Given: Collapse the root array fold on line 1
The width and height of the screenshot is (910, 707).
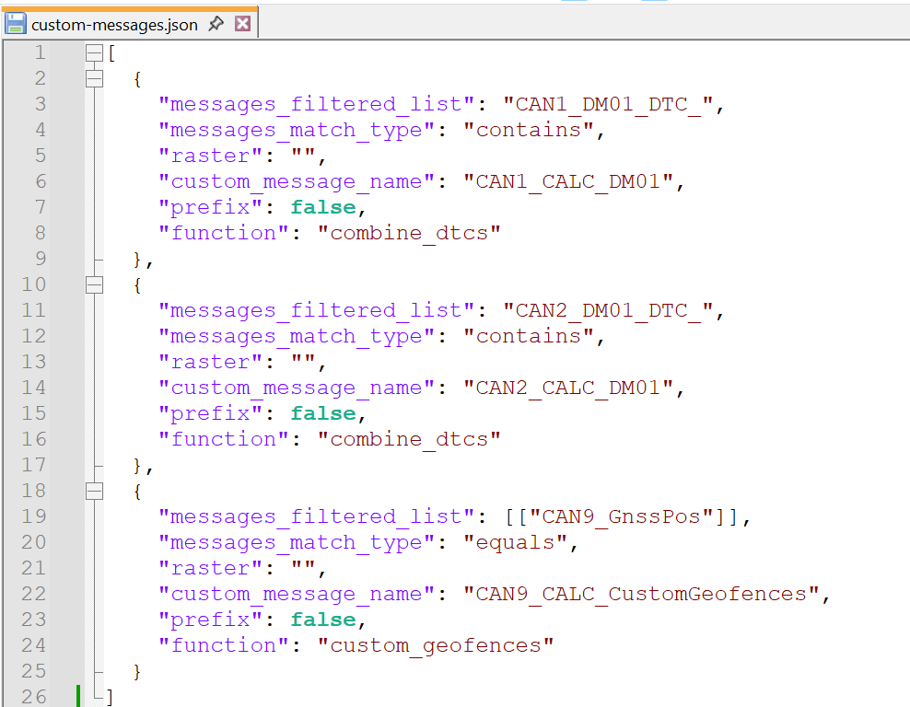Looking at the screenshot, I should [x=94, y=52].
